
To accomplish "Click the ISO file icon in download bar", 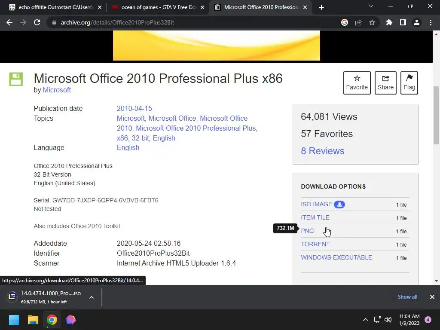I will pyautogui.click(x=12, y=296).
